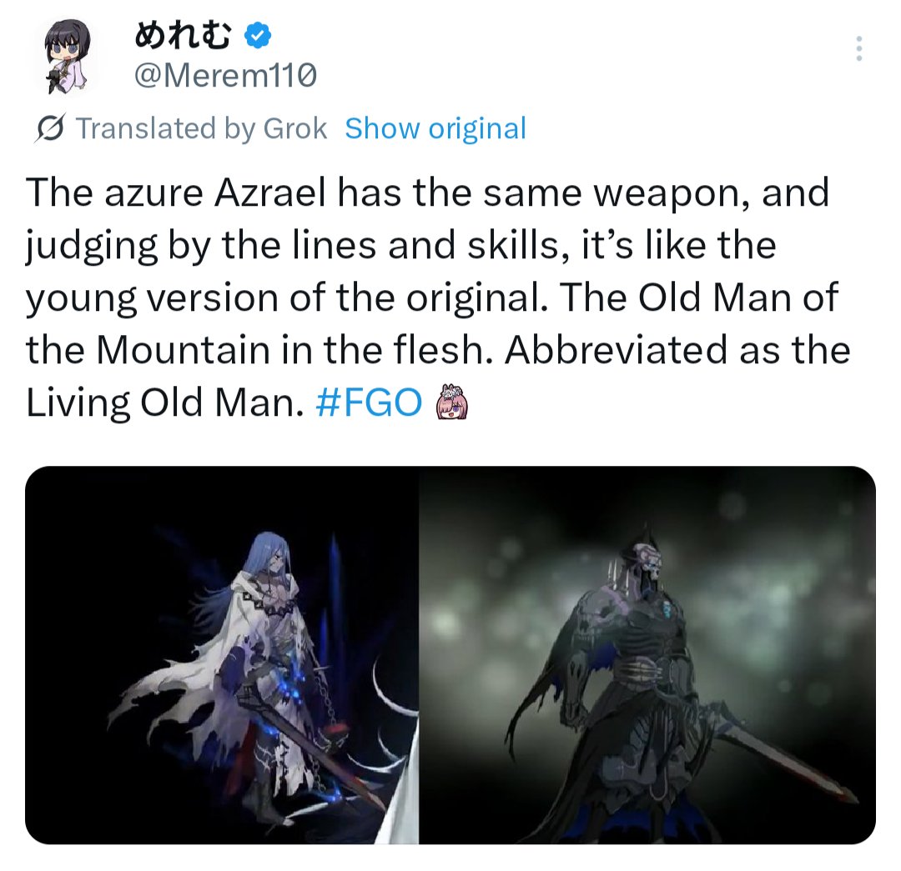Click the Grok translation icon
This screenshot has height=871, width=901.
(49, 128)
